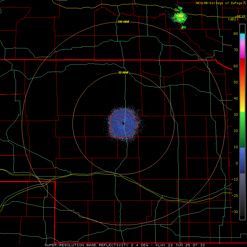
Task: Click the 10 value on dBZ scale
Action: tap(236, 147)
